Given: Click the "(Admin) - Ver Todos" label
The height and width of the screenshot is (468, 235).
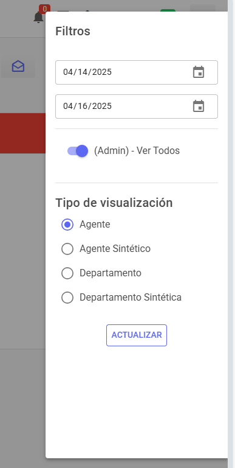Looking at the screenshot, I should pos(137,151).
